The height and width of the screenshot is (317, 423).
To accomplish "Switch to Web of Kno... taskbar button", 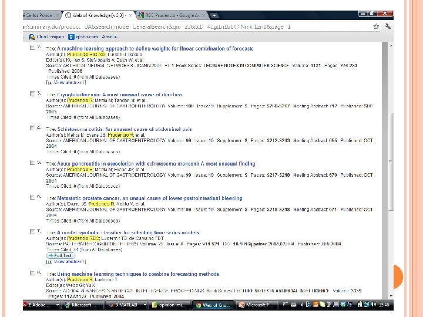I will [213, 305].
